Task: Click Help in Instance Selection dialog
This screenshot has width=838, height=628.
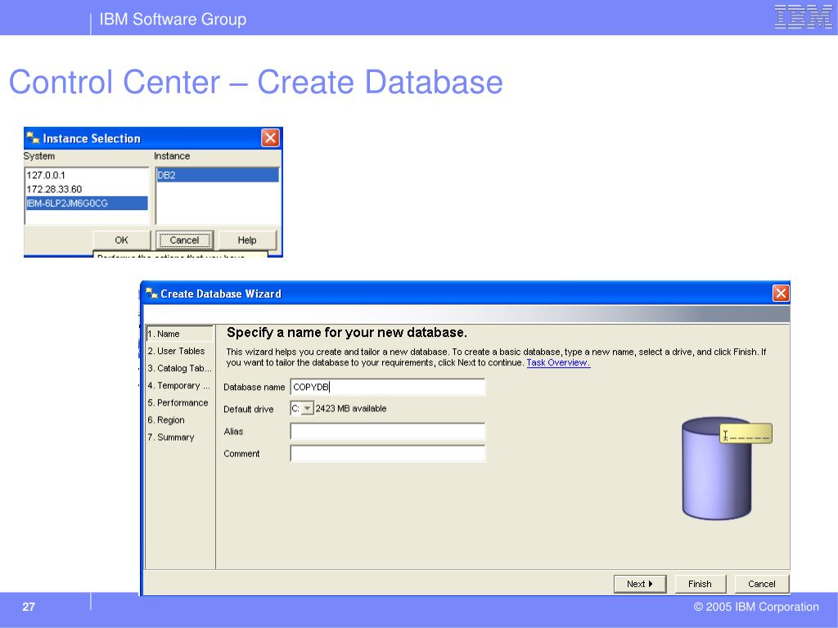Action: (247, 240)
